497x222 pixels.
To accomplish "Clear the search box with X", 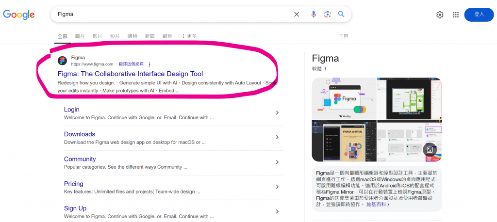I will pos(297,14).
